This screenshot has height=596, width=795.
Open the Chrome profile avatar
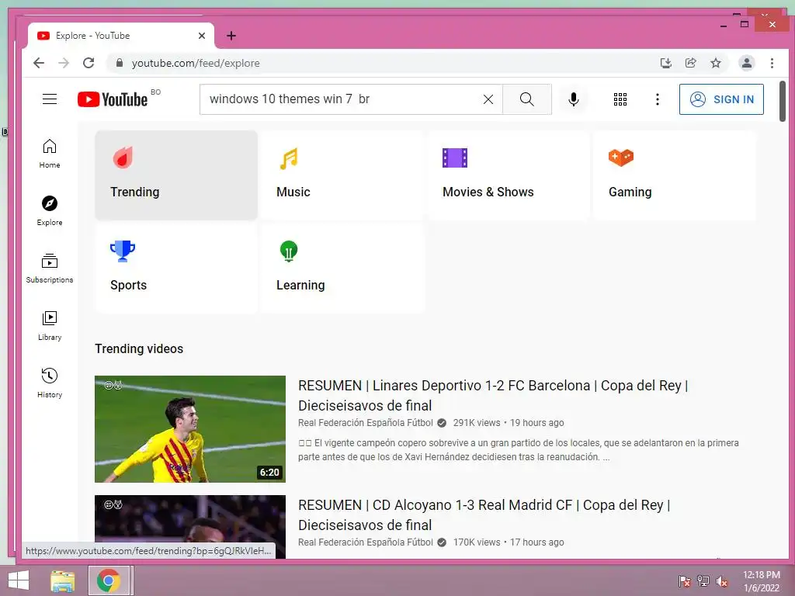point(746,63)
